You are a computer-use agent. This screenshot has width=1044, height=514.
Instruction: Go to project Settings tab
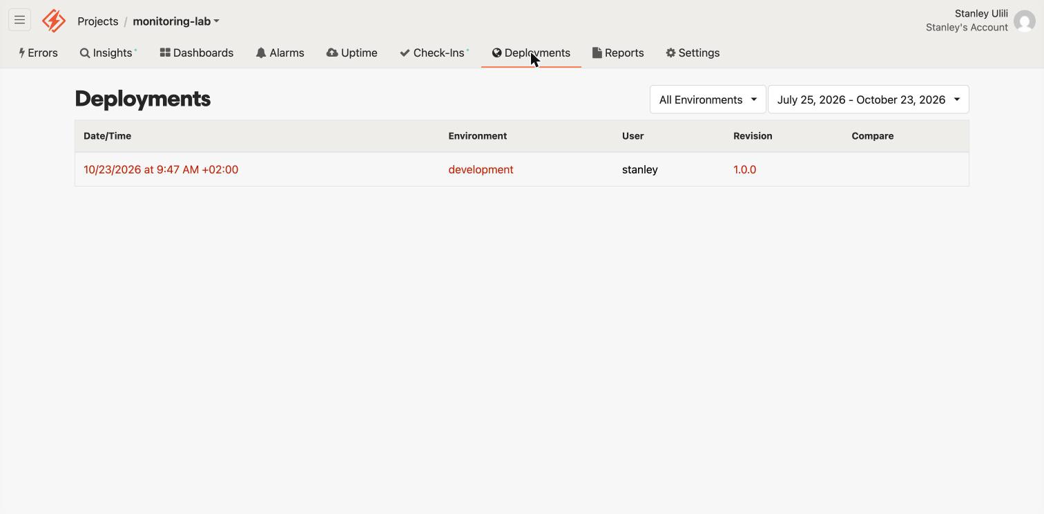[693, 53]
